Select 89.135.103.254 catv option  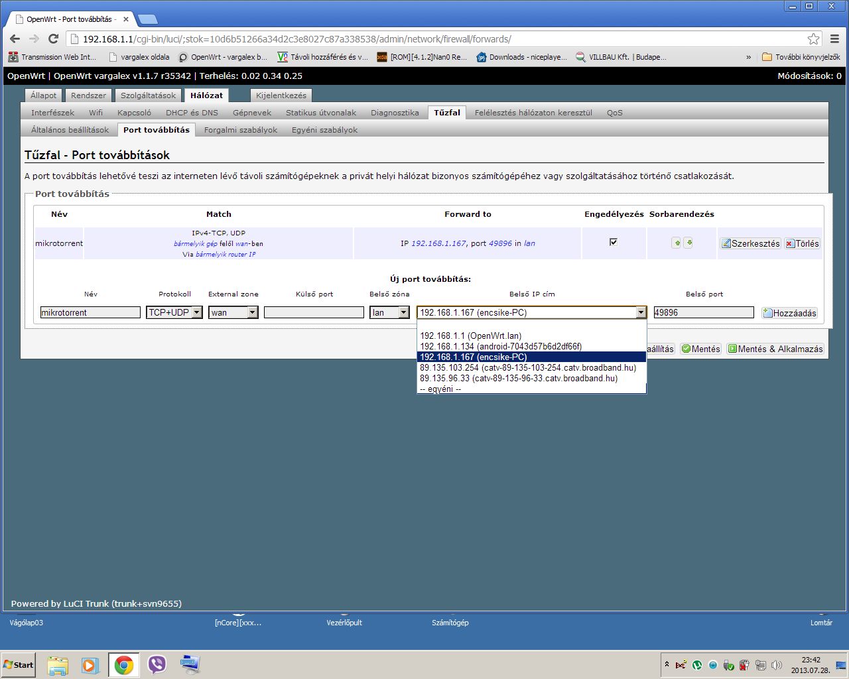coord(532,367)
